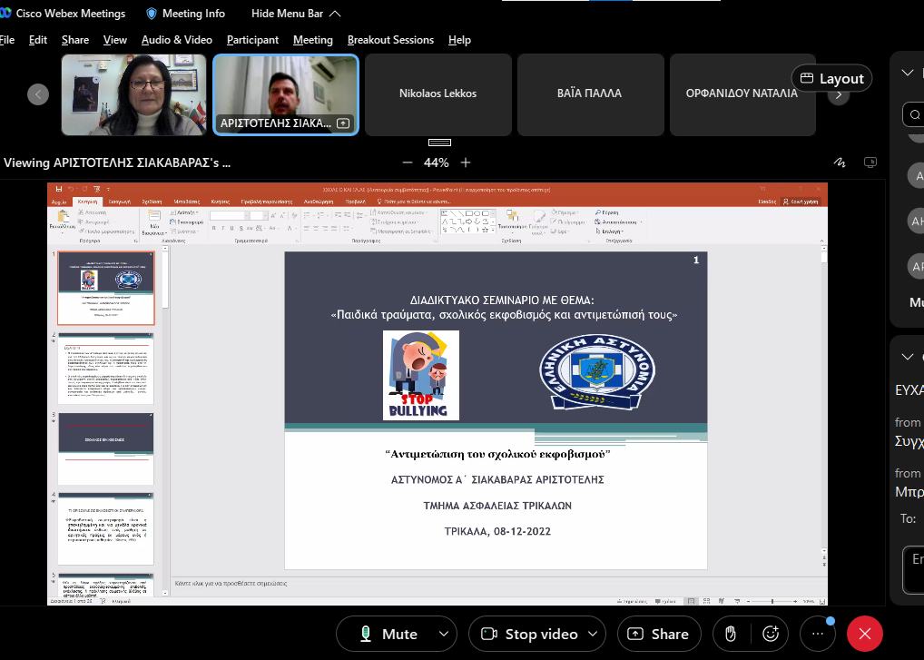924x660 pixels.
Task: Raise hand using the hand icon
Action: tap(731, 634)
